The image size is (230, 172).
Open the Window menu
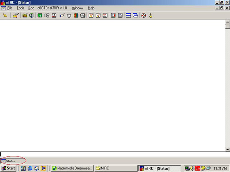[77, 8]
